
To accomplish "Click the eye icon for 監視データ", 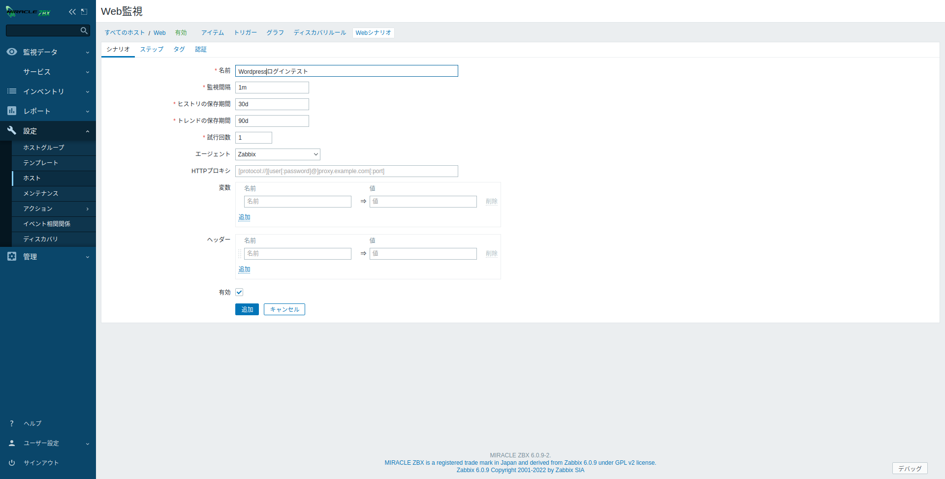I will 12,52.
